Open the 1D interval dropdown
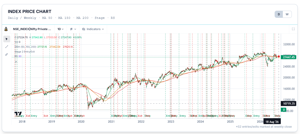The height and width of the screenshot is (134, 300). [x=61, y=29]
